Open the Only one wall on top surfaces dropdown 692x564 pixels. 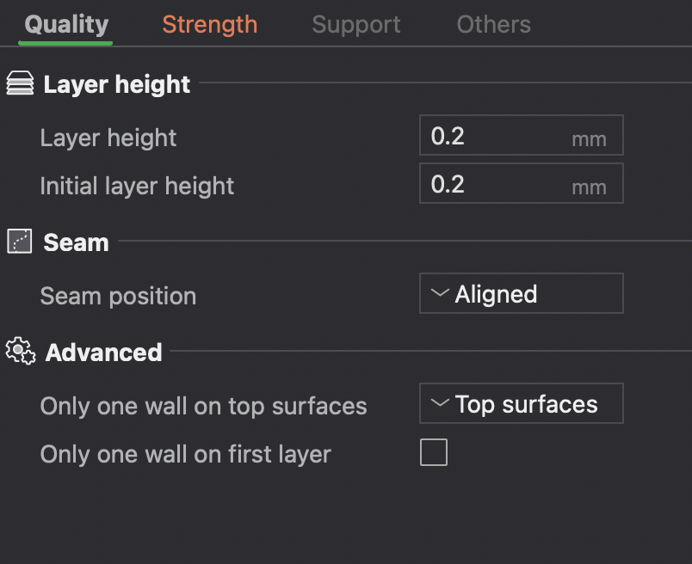pos(521,402)
